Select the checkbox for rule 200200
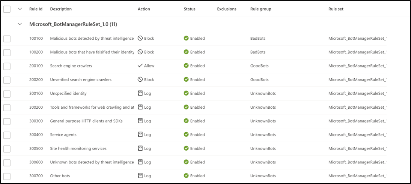This screenshot has width=411, height=184. point(7,80)
